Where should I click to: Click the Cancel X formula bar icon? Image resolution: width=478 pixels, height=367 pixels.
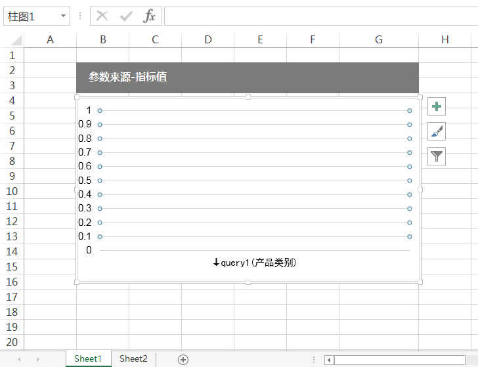(102, 16)
